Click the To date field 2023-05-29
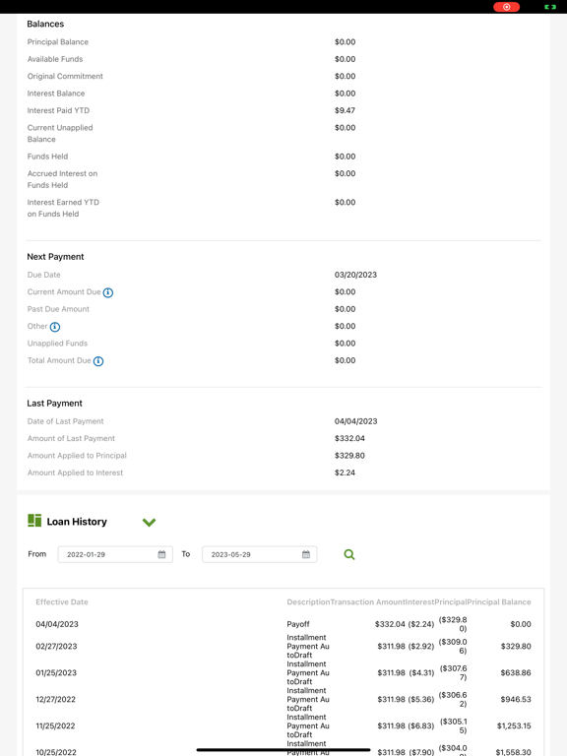 pyautogui.click(x=260, y=554)
